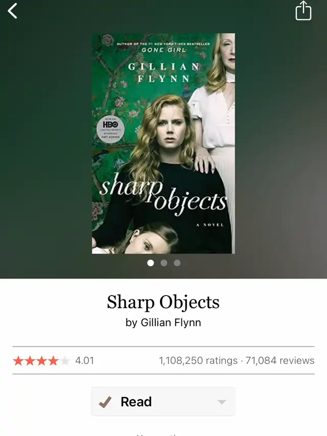Screen dimensions: 327x436
Task: Switch to the third cover page dot
Action: coord(177,263)
